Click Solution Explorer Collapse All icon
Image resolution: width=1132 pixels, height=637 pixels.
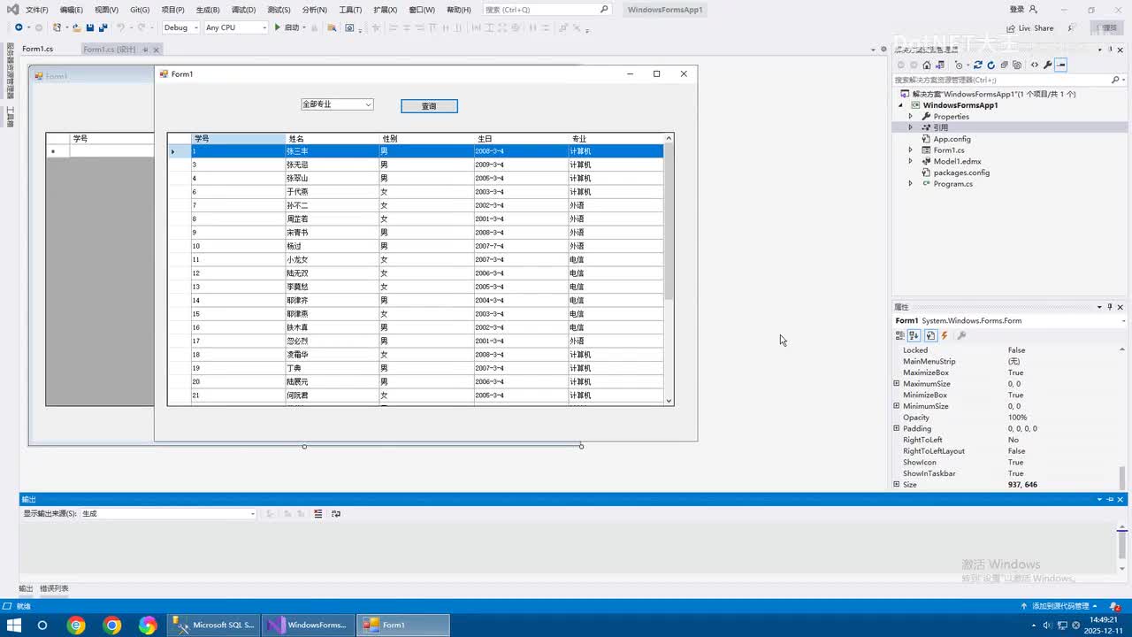click(1004, 65)
